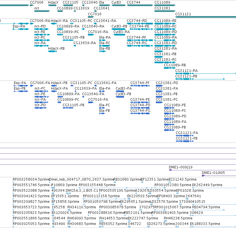Select the CG10899 gene label

(x=65, y=8)
